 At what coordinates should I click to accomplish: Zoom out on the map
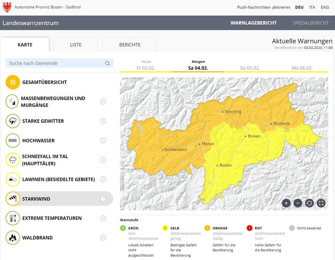pos(298,203)
